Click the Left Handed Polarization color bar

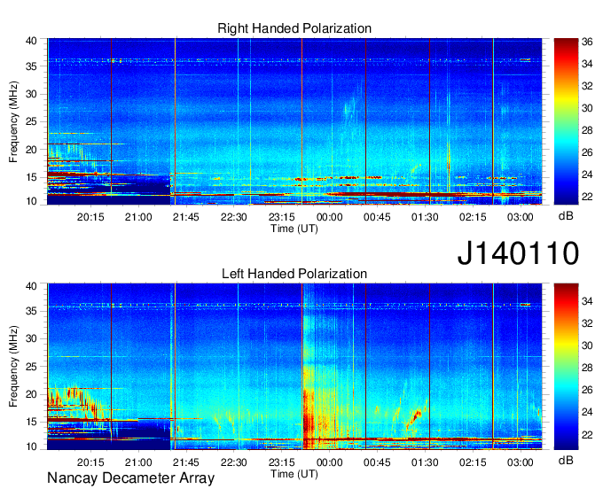[566, 367]
